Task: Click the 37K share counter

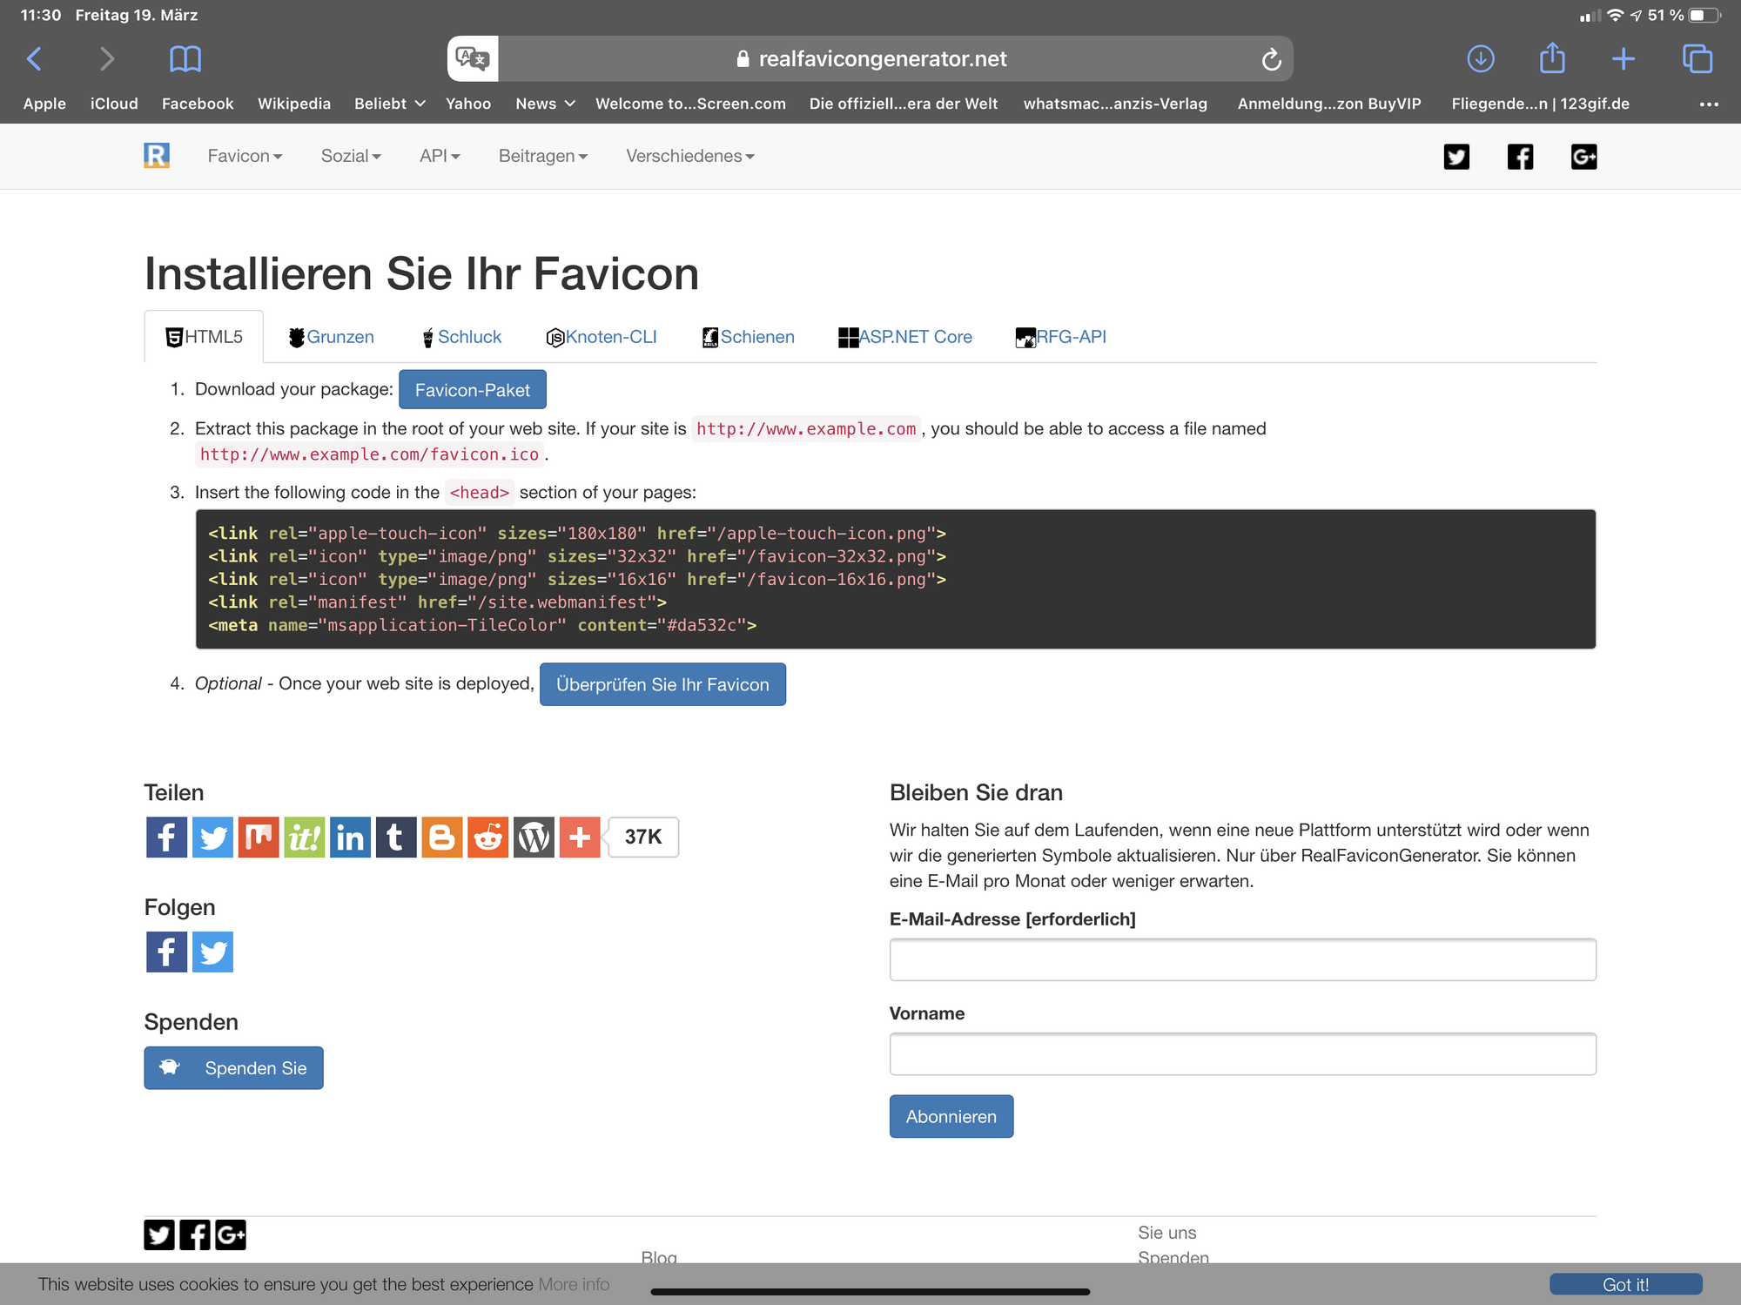Action: [x=643, y=837]
